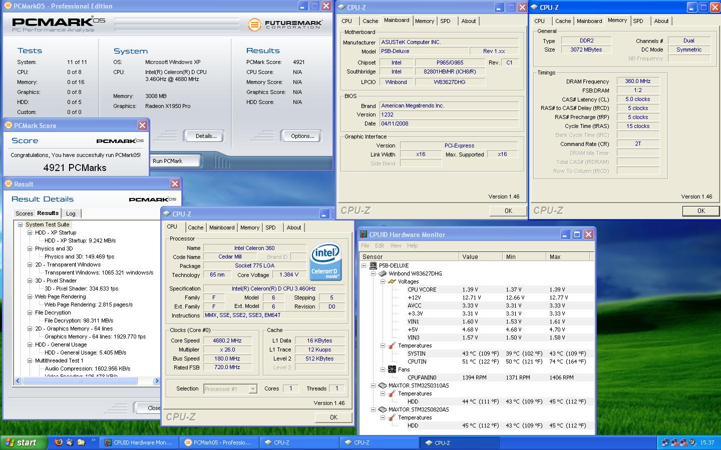Image resolution: width=721 pixels, height=450 pixels.
Task: Click the Fans icon in sensor tree
Action: (392, 369)
